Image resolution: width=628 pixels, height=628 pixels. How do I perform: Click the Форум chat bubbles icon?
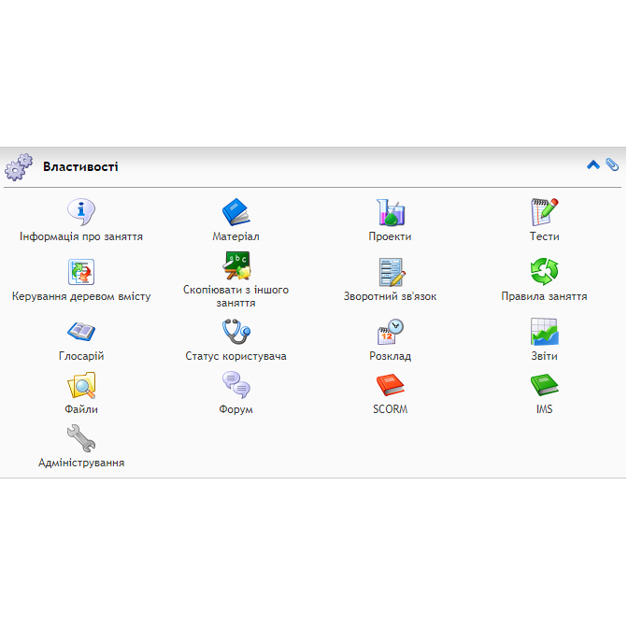pos(236,385)
